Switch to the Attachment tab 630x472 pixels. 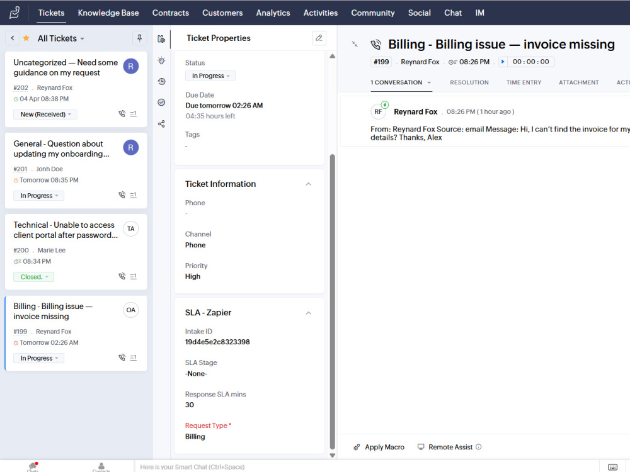coord(579,82)
